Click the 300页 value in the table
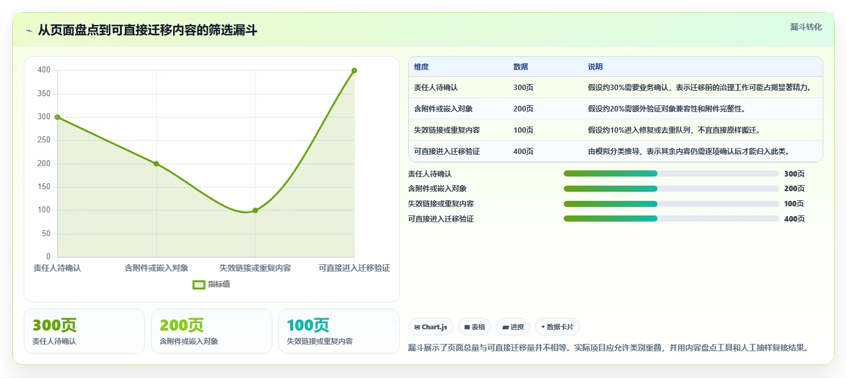Image resolution: width=847 pixels, height=378 pixels. (523, 88)
